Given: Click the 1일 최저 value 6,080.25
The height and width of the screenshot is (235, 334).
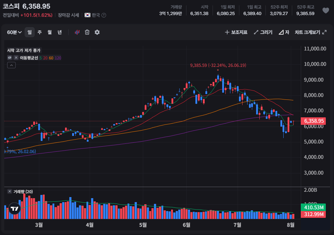Looking at the screenshot, I should click(226, 14).
